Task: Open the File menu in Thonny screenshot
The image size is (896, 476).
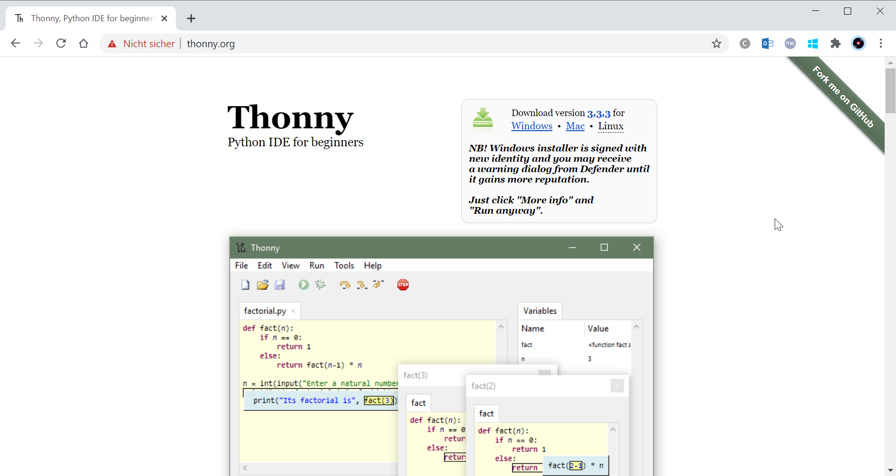Action: (242, 266)
